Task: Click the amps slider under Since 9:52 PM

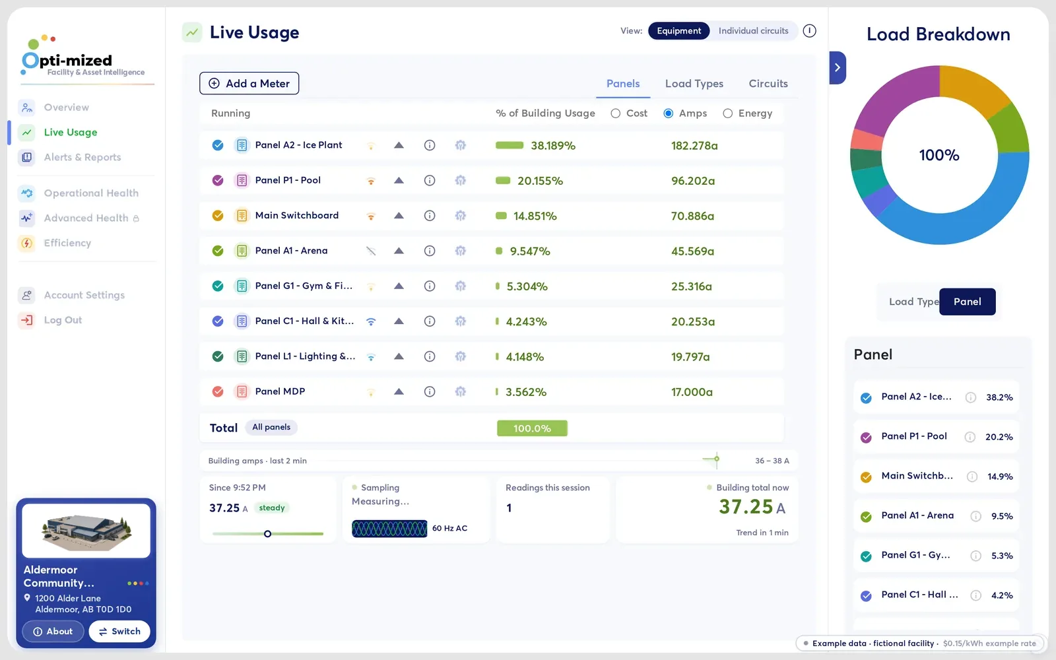Action: (x=267, y=533)
